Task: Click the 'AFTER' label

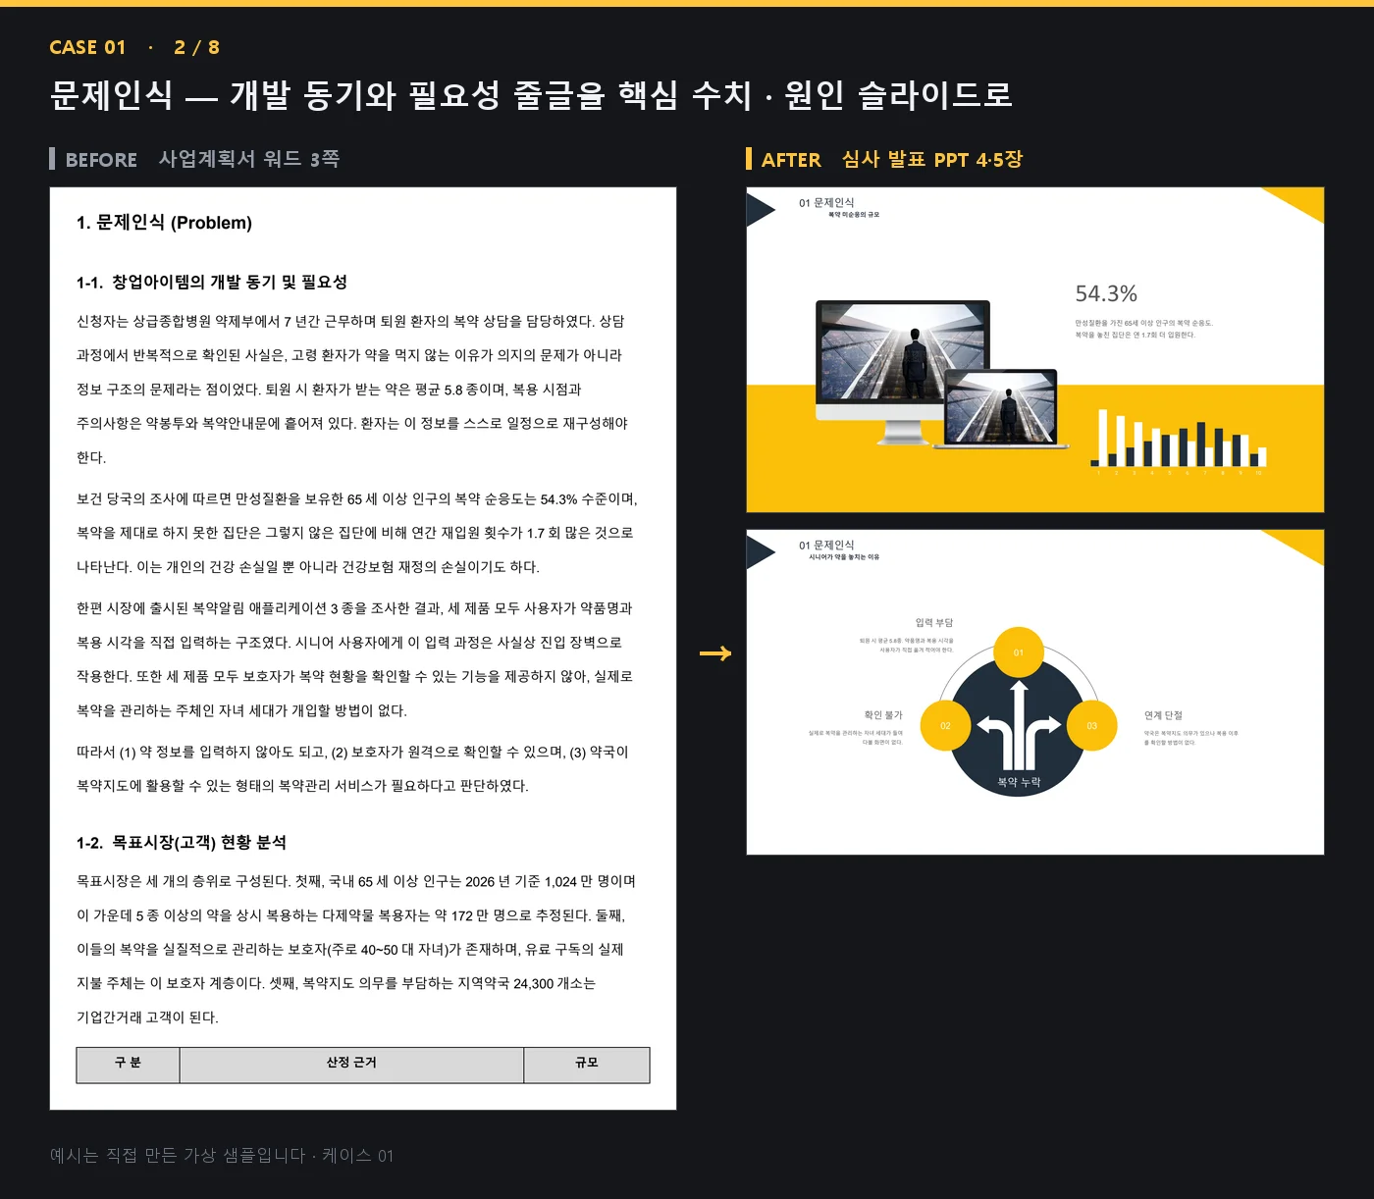Action: (x=791, y=159)
